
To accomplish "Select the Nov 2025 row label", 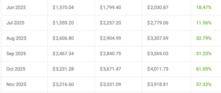I will pyautogui.click(x=16, y=85).
